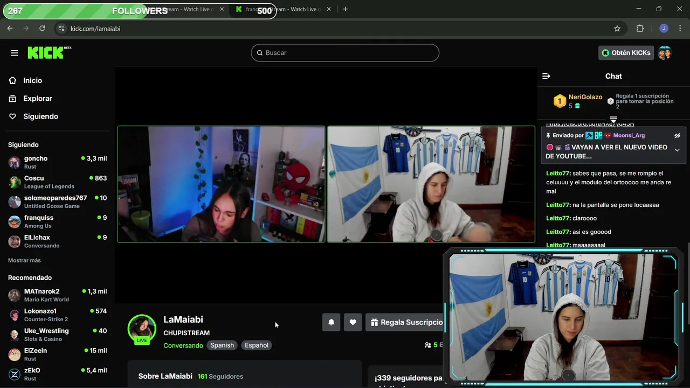Screen dimensions: 690x388
Task: Open the Chrome three-dot menu
Action: click(x=680, y=29)
